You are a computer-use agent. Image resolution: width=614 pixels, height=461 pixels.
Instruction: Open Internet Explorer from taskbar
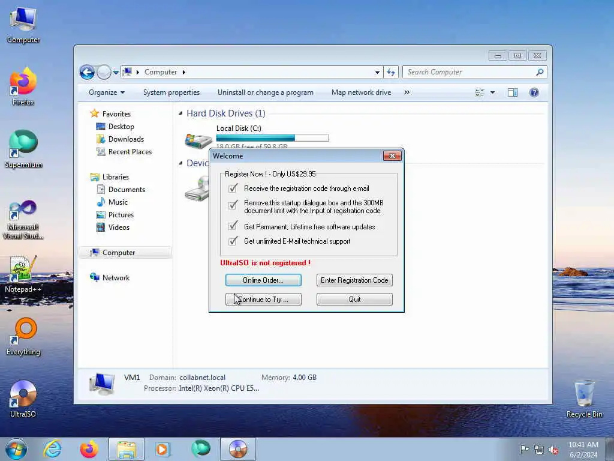(53, 449)
